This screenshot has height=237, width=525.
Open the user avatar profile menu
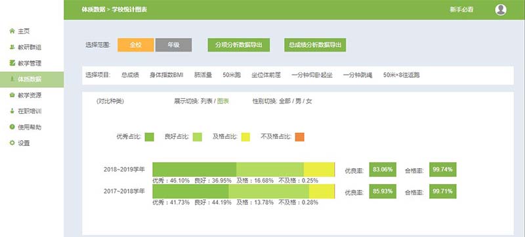pyautogui.click(x=501, y=10)
